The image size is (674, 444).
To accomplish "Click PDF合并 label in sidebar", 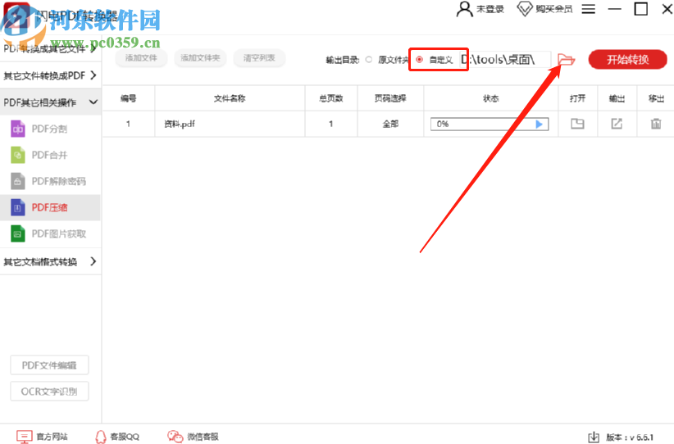I will 49,155.
